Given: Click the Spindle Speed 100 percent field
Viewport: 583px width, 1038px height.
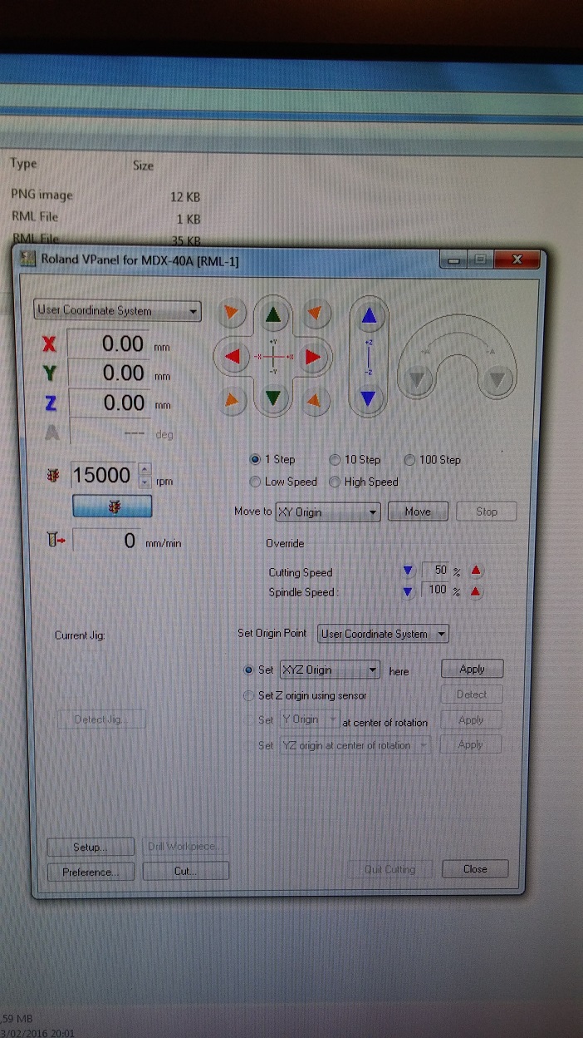Looking at the screenshot, I should (x=434, y=591).
